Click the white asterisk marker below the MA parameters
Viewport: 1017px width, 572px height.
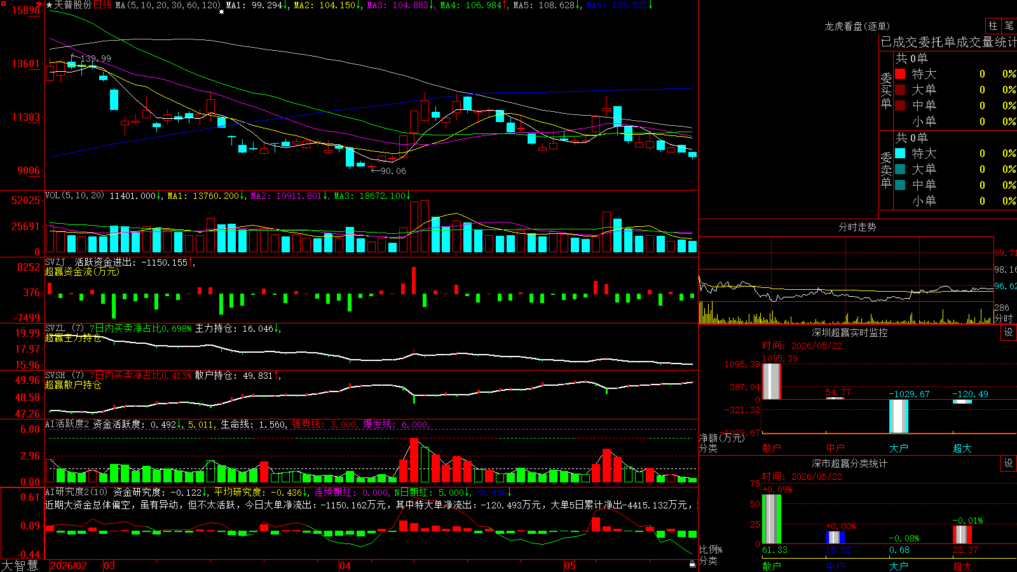click(221, 12)
